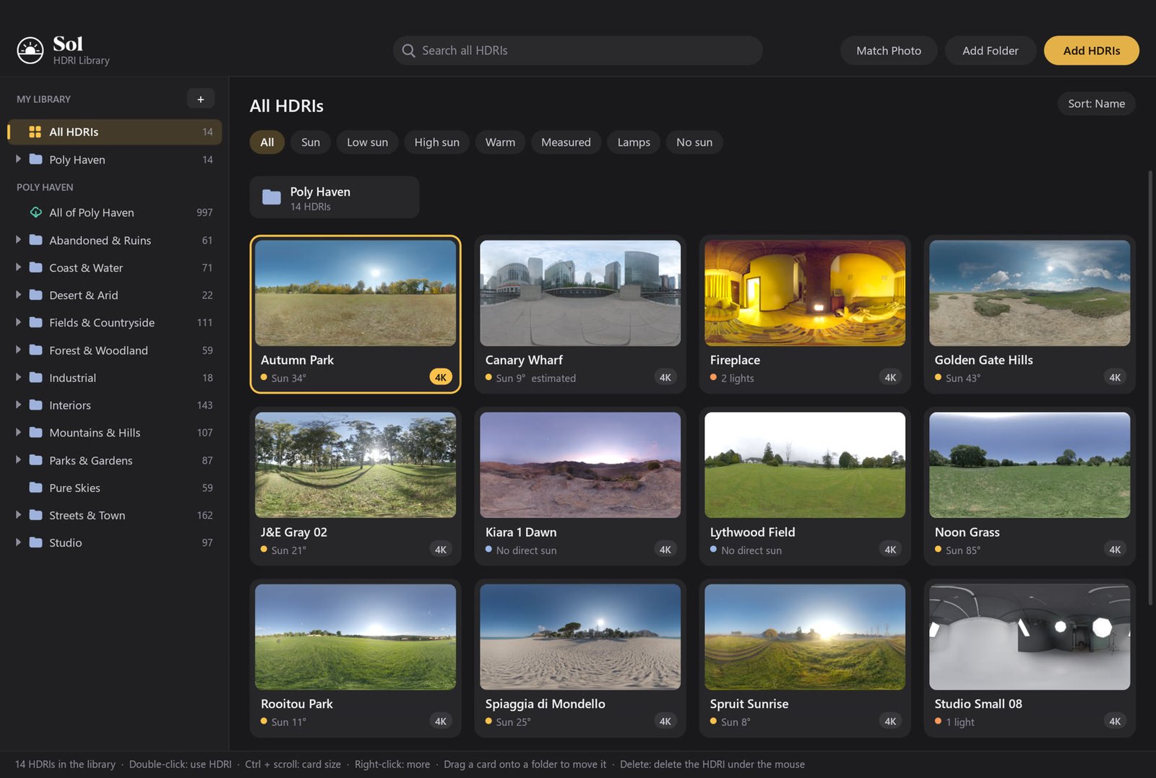
Task: Click the Add Folder button
Action: 991,51
